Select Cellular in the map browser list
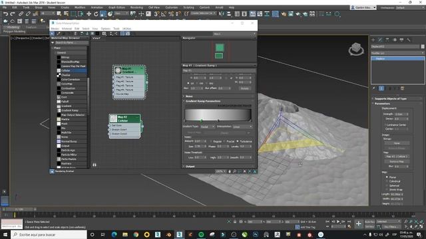426x239 pixels. tap(72, 70)
